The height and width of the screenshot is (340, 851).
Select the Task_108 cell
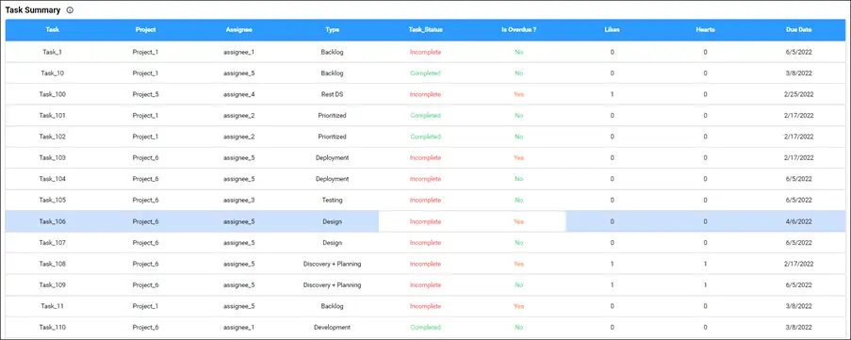pos(53,264)
